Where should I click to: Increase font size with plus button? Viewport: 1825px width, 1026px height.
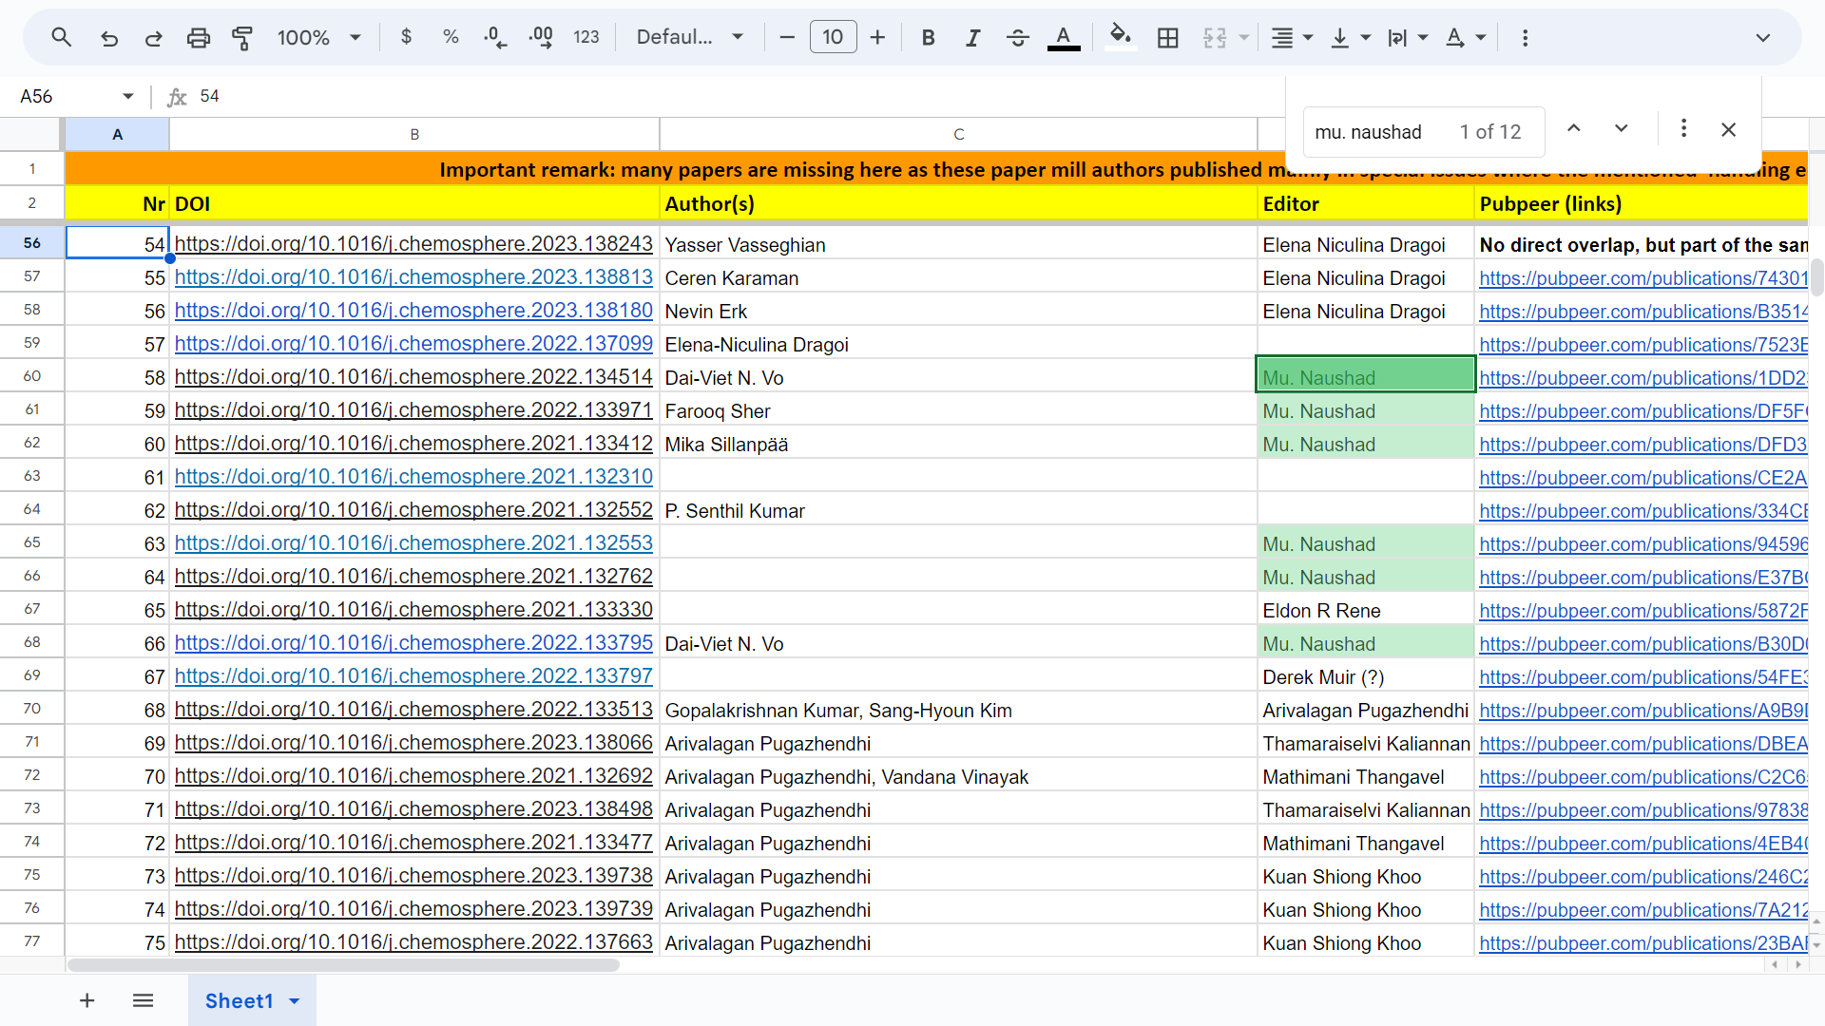pos(877,38)
